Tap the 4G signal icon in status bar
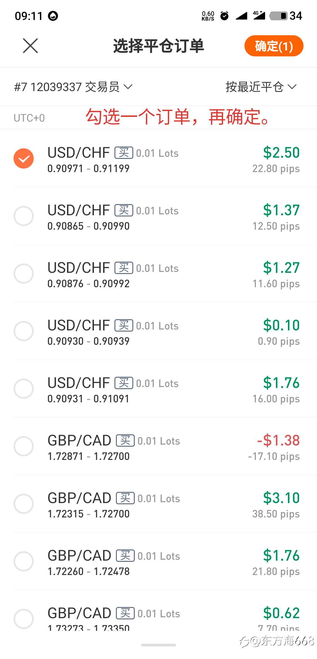The height and width of the screenshot is (659, 317). tap(259, 16)
